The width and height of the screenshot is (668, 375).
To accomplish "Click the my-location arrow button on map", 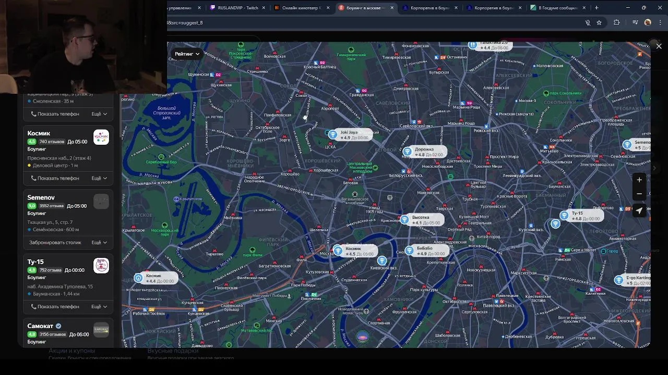I will tap(639, 211).
